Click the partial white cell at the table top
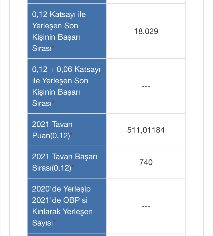The image size is (213, 236). (146, 1)
